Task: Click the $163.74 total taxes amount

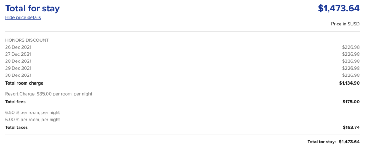Action: point(351,127)
